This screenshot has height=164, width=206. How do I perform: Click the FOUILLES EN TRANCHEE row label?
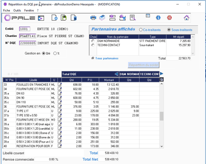tap(33, 85)
